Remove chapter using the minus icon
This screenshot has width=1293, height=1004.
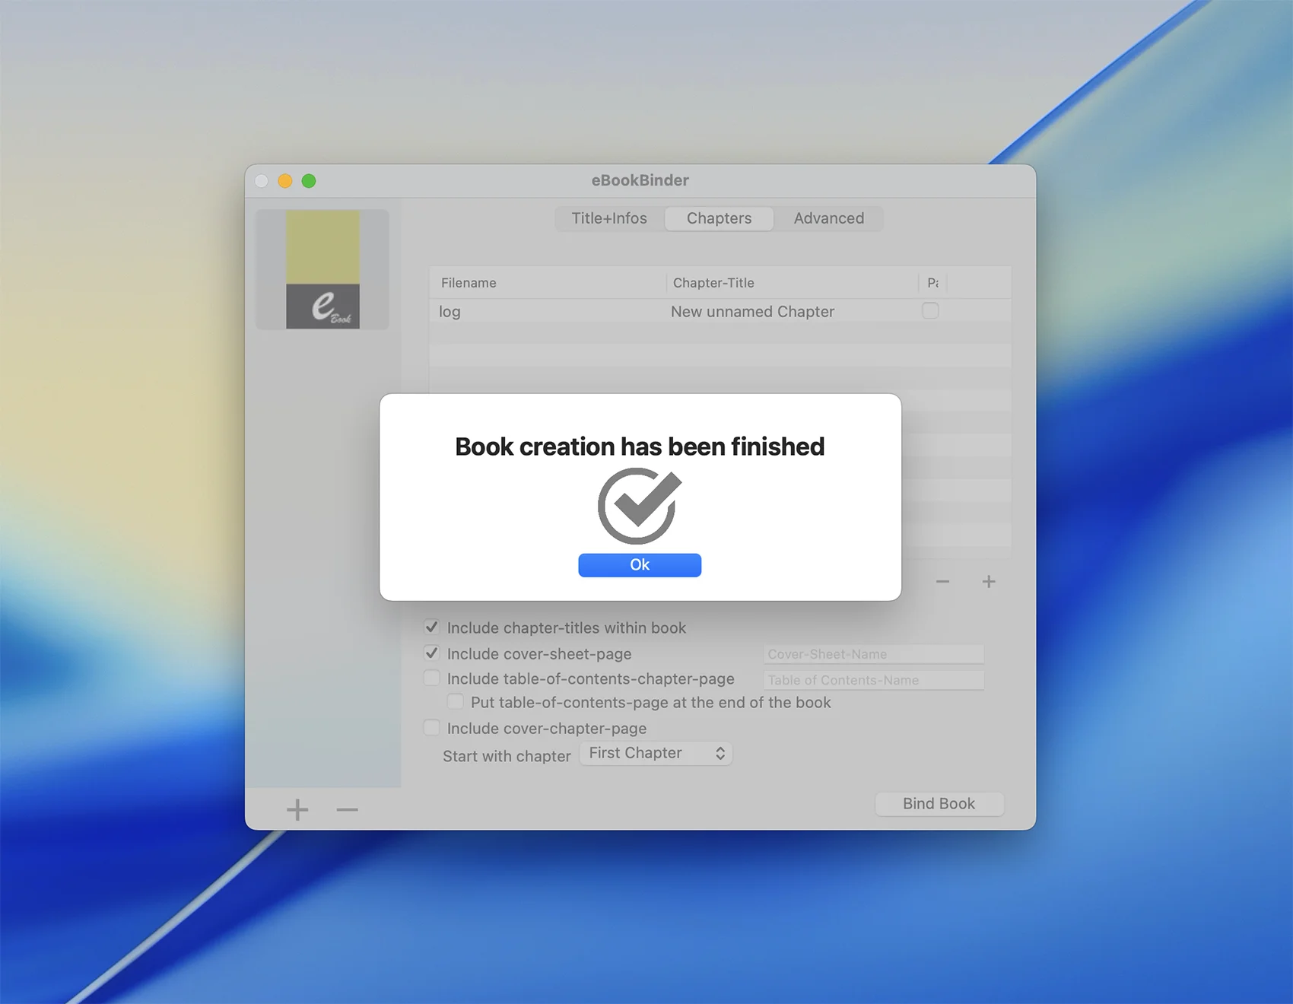[x=942, y=582]
